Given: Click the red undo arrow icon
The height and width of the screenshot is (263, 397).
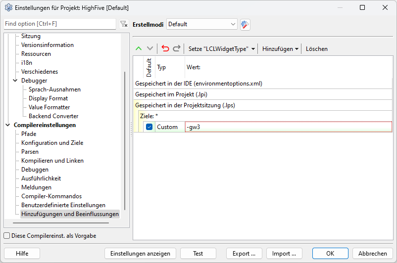Looking at the screenshot, I should click(x=165, y=49).
